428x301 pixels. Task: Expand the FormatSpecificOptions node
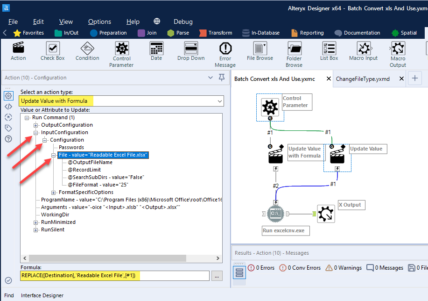(x=54, y=193)
